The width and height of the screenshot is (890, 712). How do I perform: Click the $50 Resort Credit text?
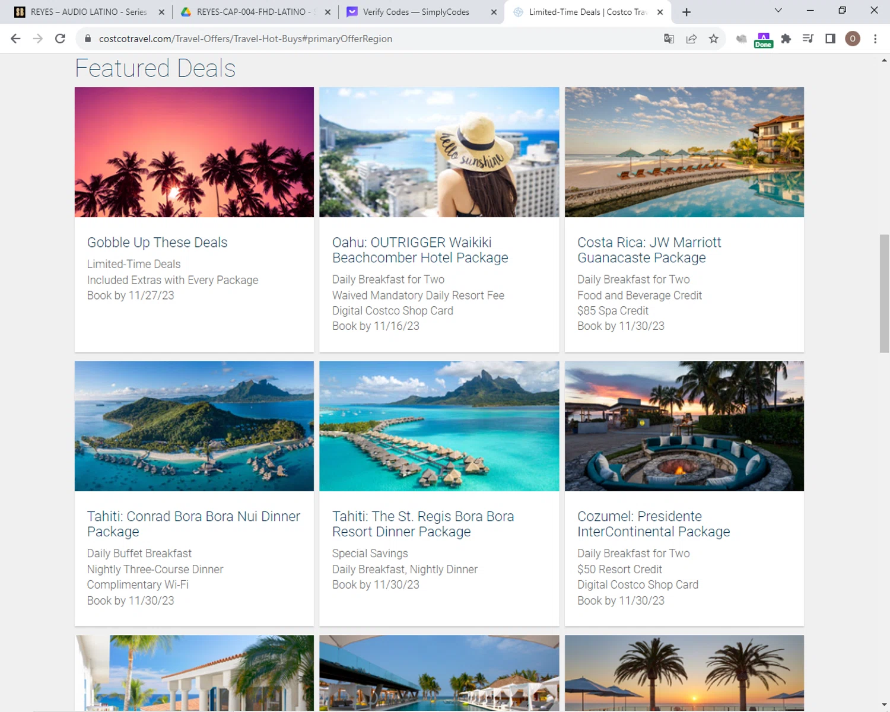(619, 570)
